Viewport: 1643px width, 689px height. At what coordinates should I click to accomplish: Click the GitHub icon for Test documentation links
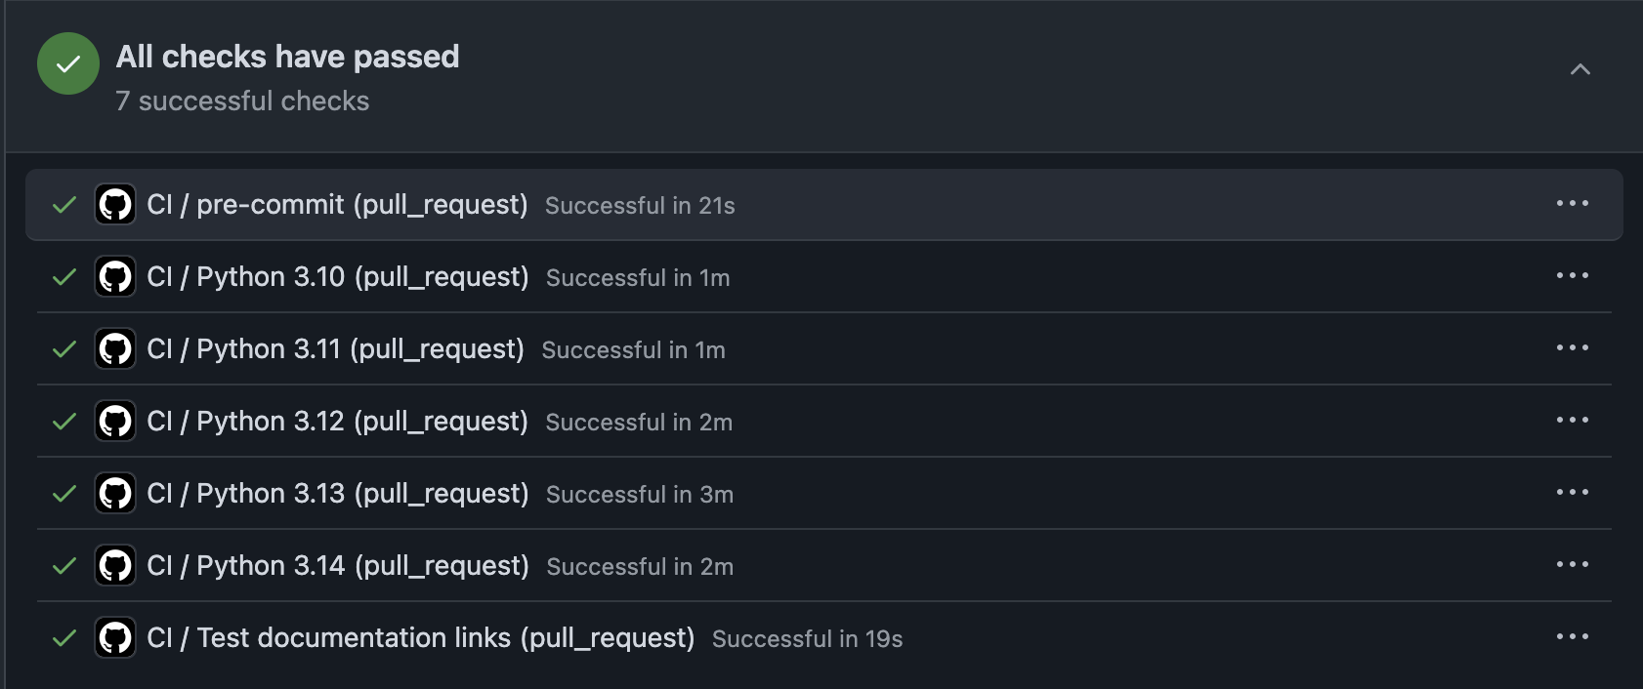(115, 637)
